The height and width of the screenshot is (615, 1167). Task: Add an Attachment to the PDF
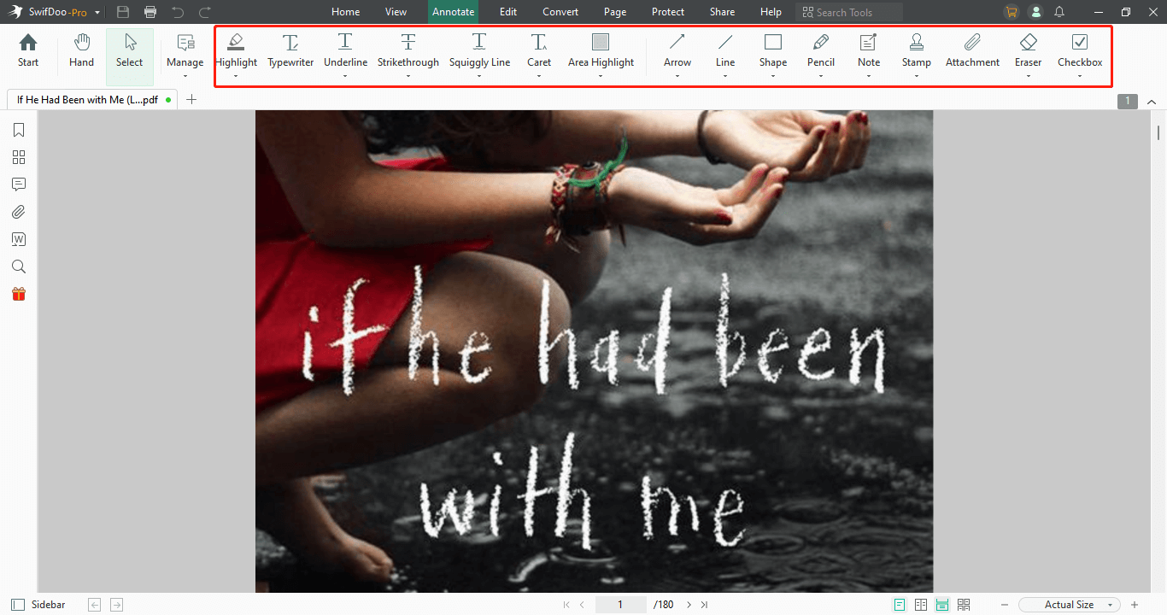(972, 50)
